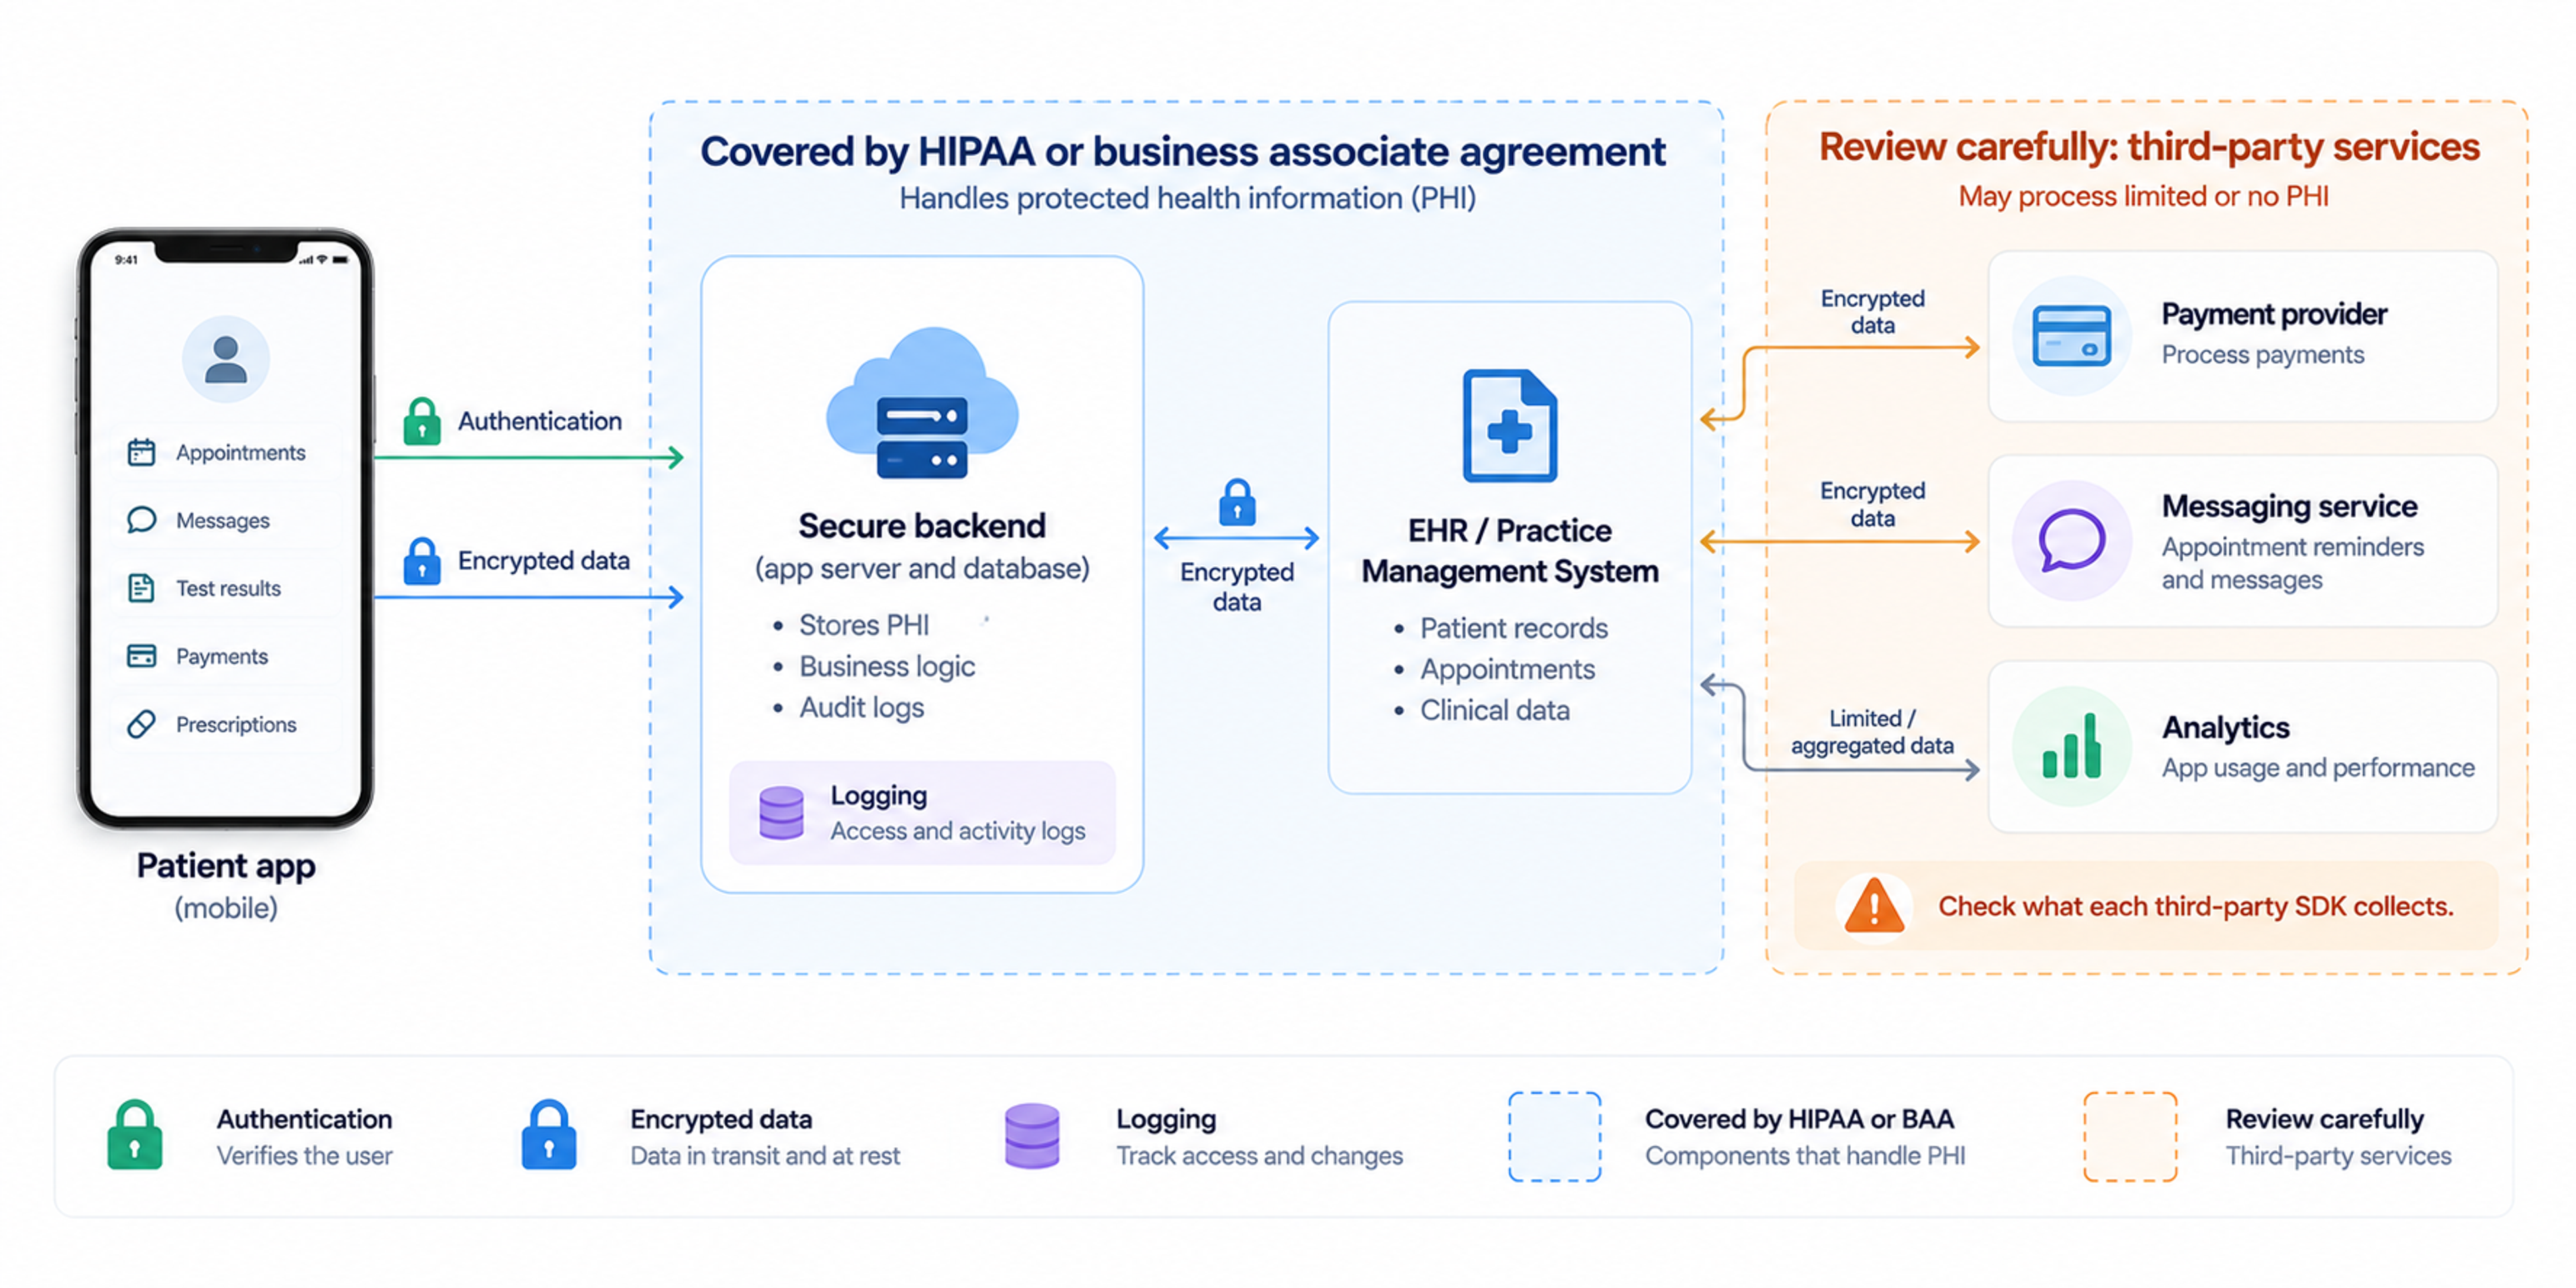Click EHR / Practice Management System heading
2576x1288 pixels.
pyautogui.click(x=1510, y=550)
